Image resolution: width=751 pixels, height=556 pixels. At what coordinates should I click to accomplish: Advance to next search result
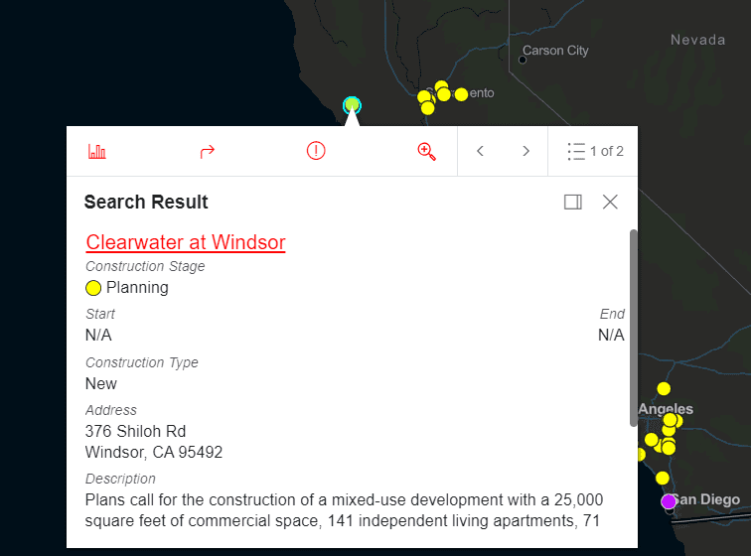(x=526, y=151)
